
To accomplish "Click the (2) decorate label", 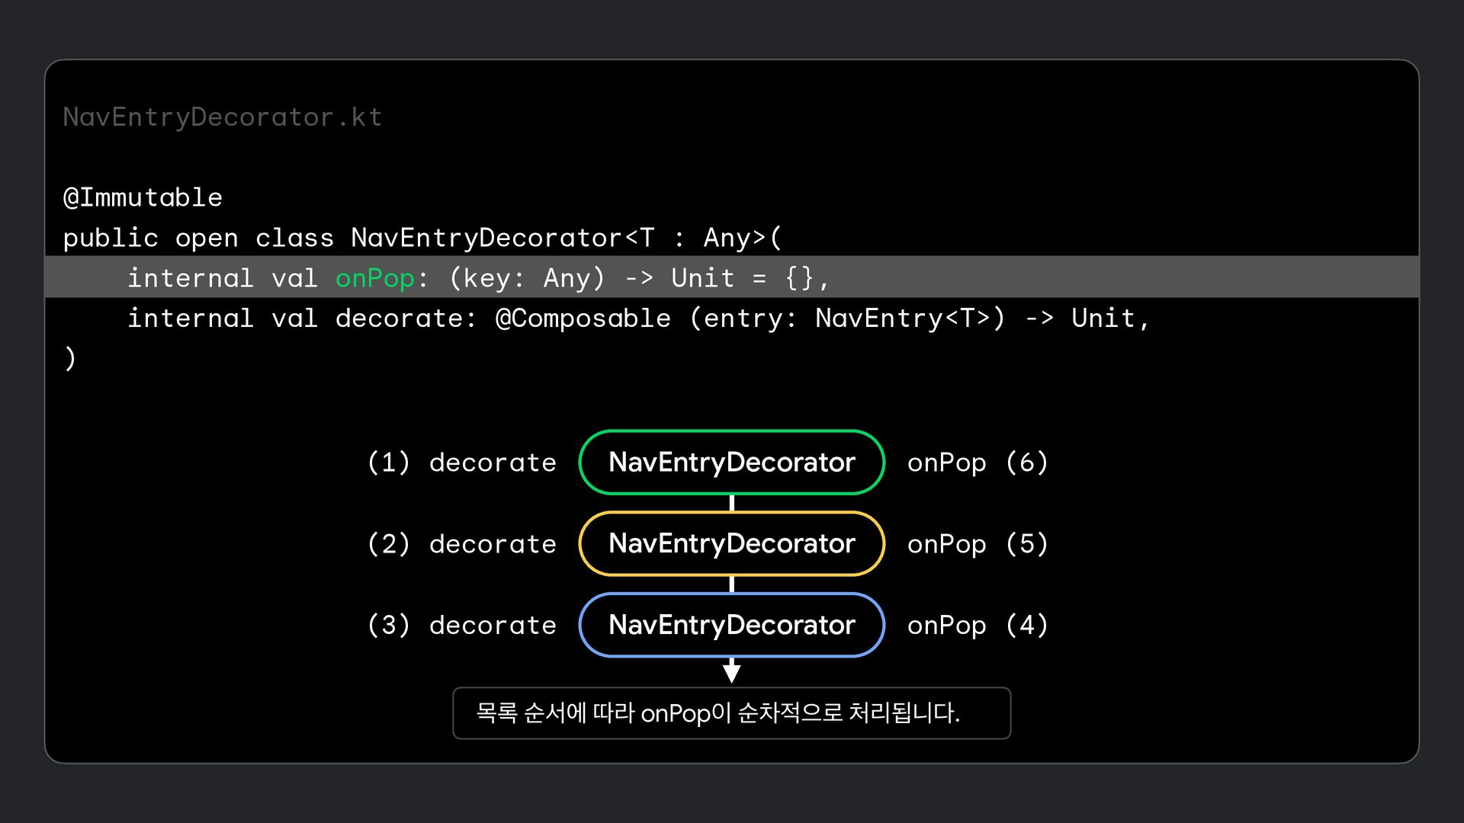I will (x=461, y=544).
